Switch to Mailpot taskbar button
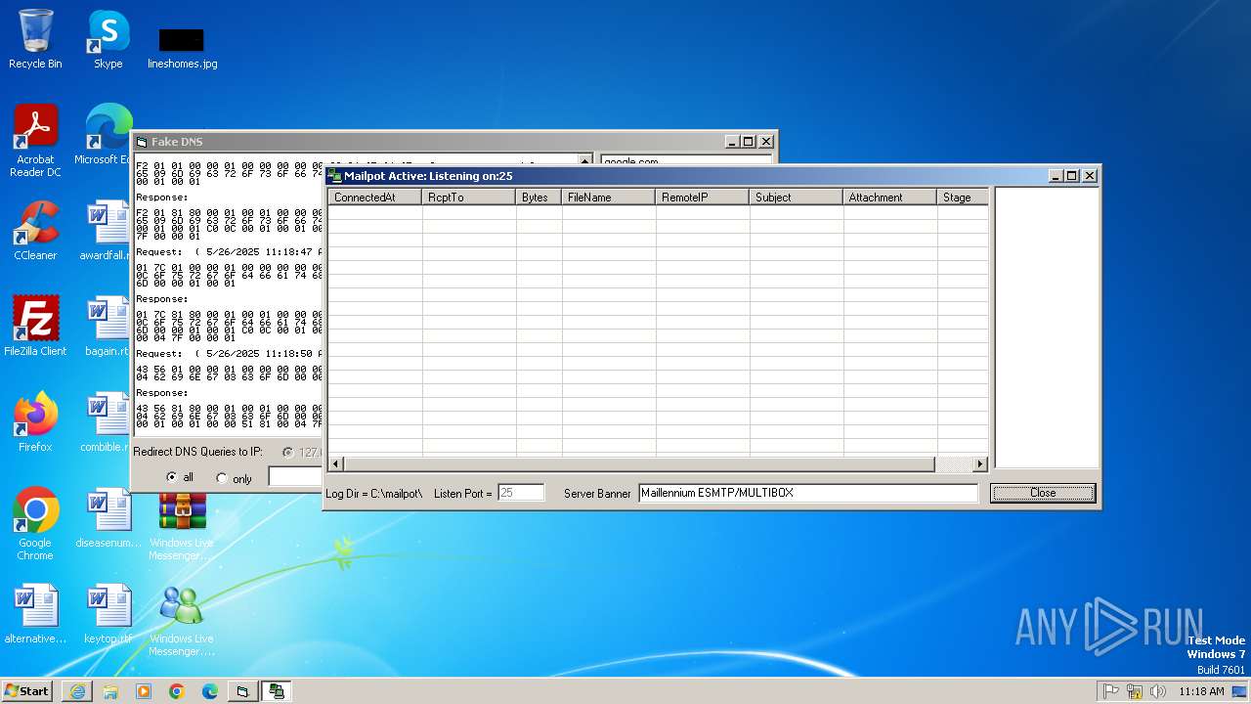The height and width of the screenshot is (704, 1251). pos(278,691)
